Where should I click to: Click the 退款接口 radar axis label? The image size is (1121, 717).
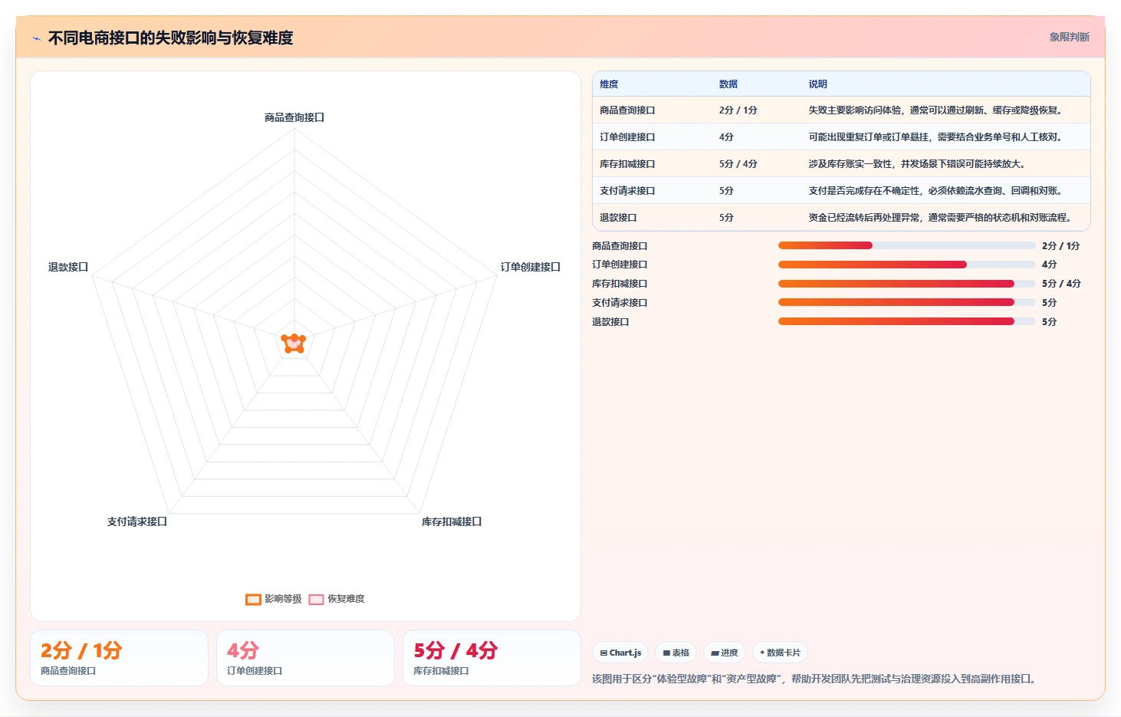[68, 267]
